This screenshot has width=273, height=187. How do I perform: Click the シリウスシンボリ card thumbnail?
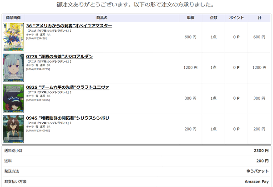pyautogui.click(x=13, y=129)
